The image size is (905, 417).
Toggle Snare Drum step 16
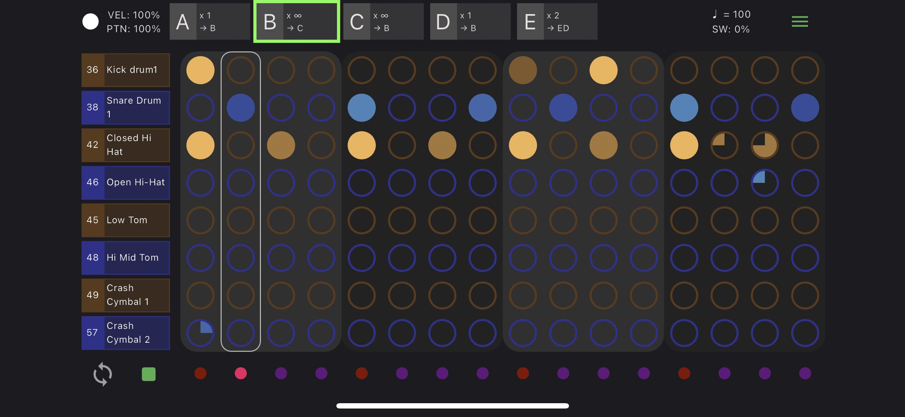[x=805, y=108]
